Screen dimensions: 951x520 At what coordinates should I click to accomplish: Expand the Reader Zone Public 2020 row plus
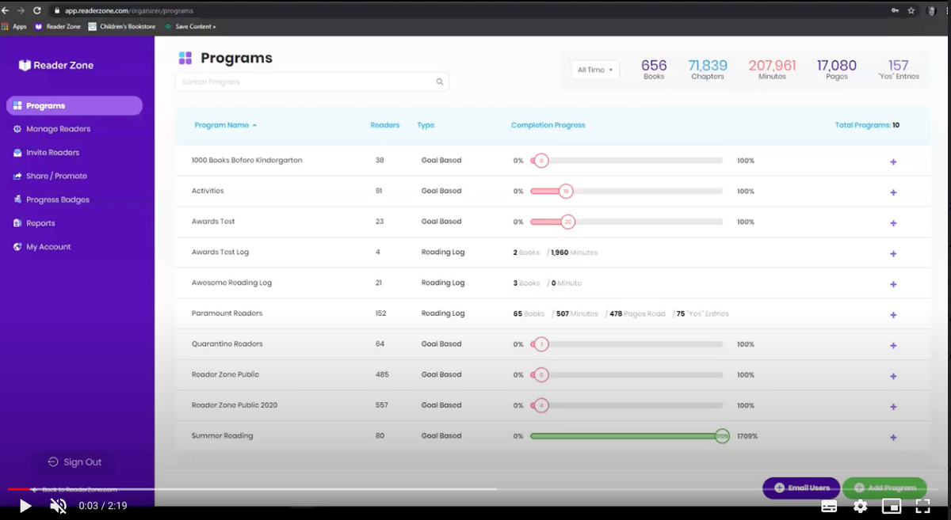[x=893, y=407]
